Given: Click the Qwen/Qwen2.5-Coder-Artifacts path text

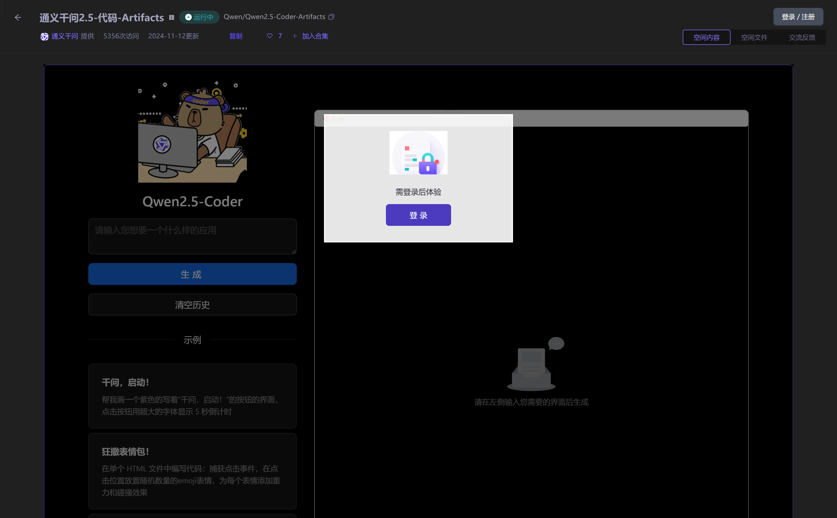Looking at the screenshot, I should 274,17.
